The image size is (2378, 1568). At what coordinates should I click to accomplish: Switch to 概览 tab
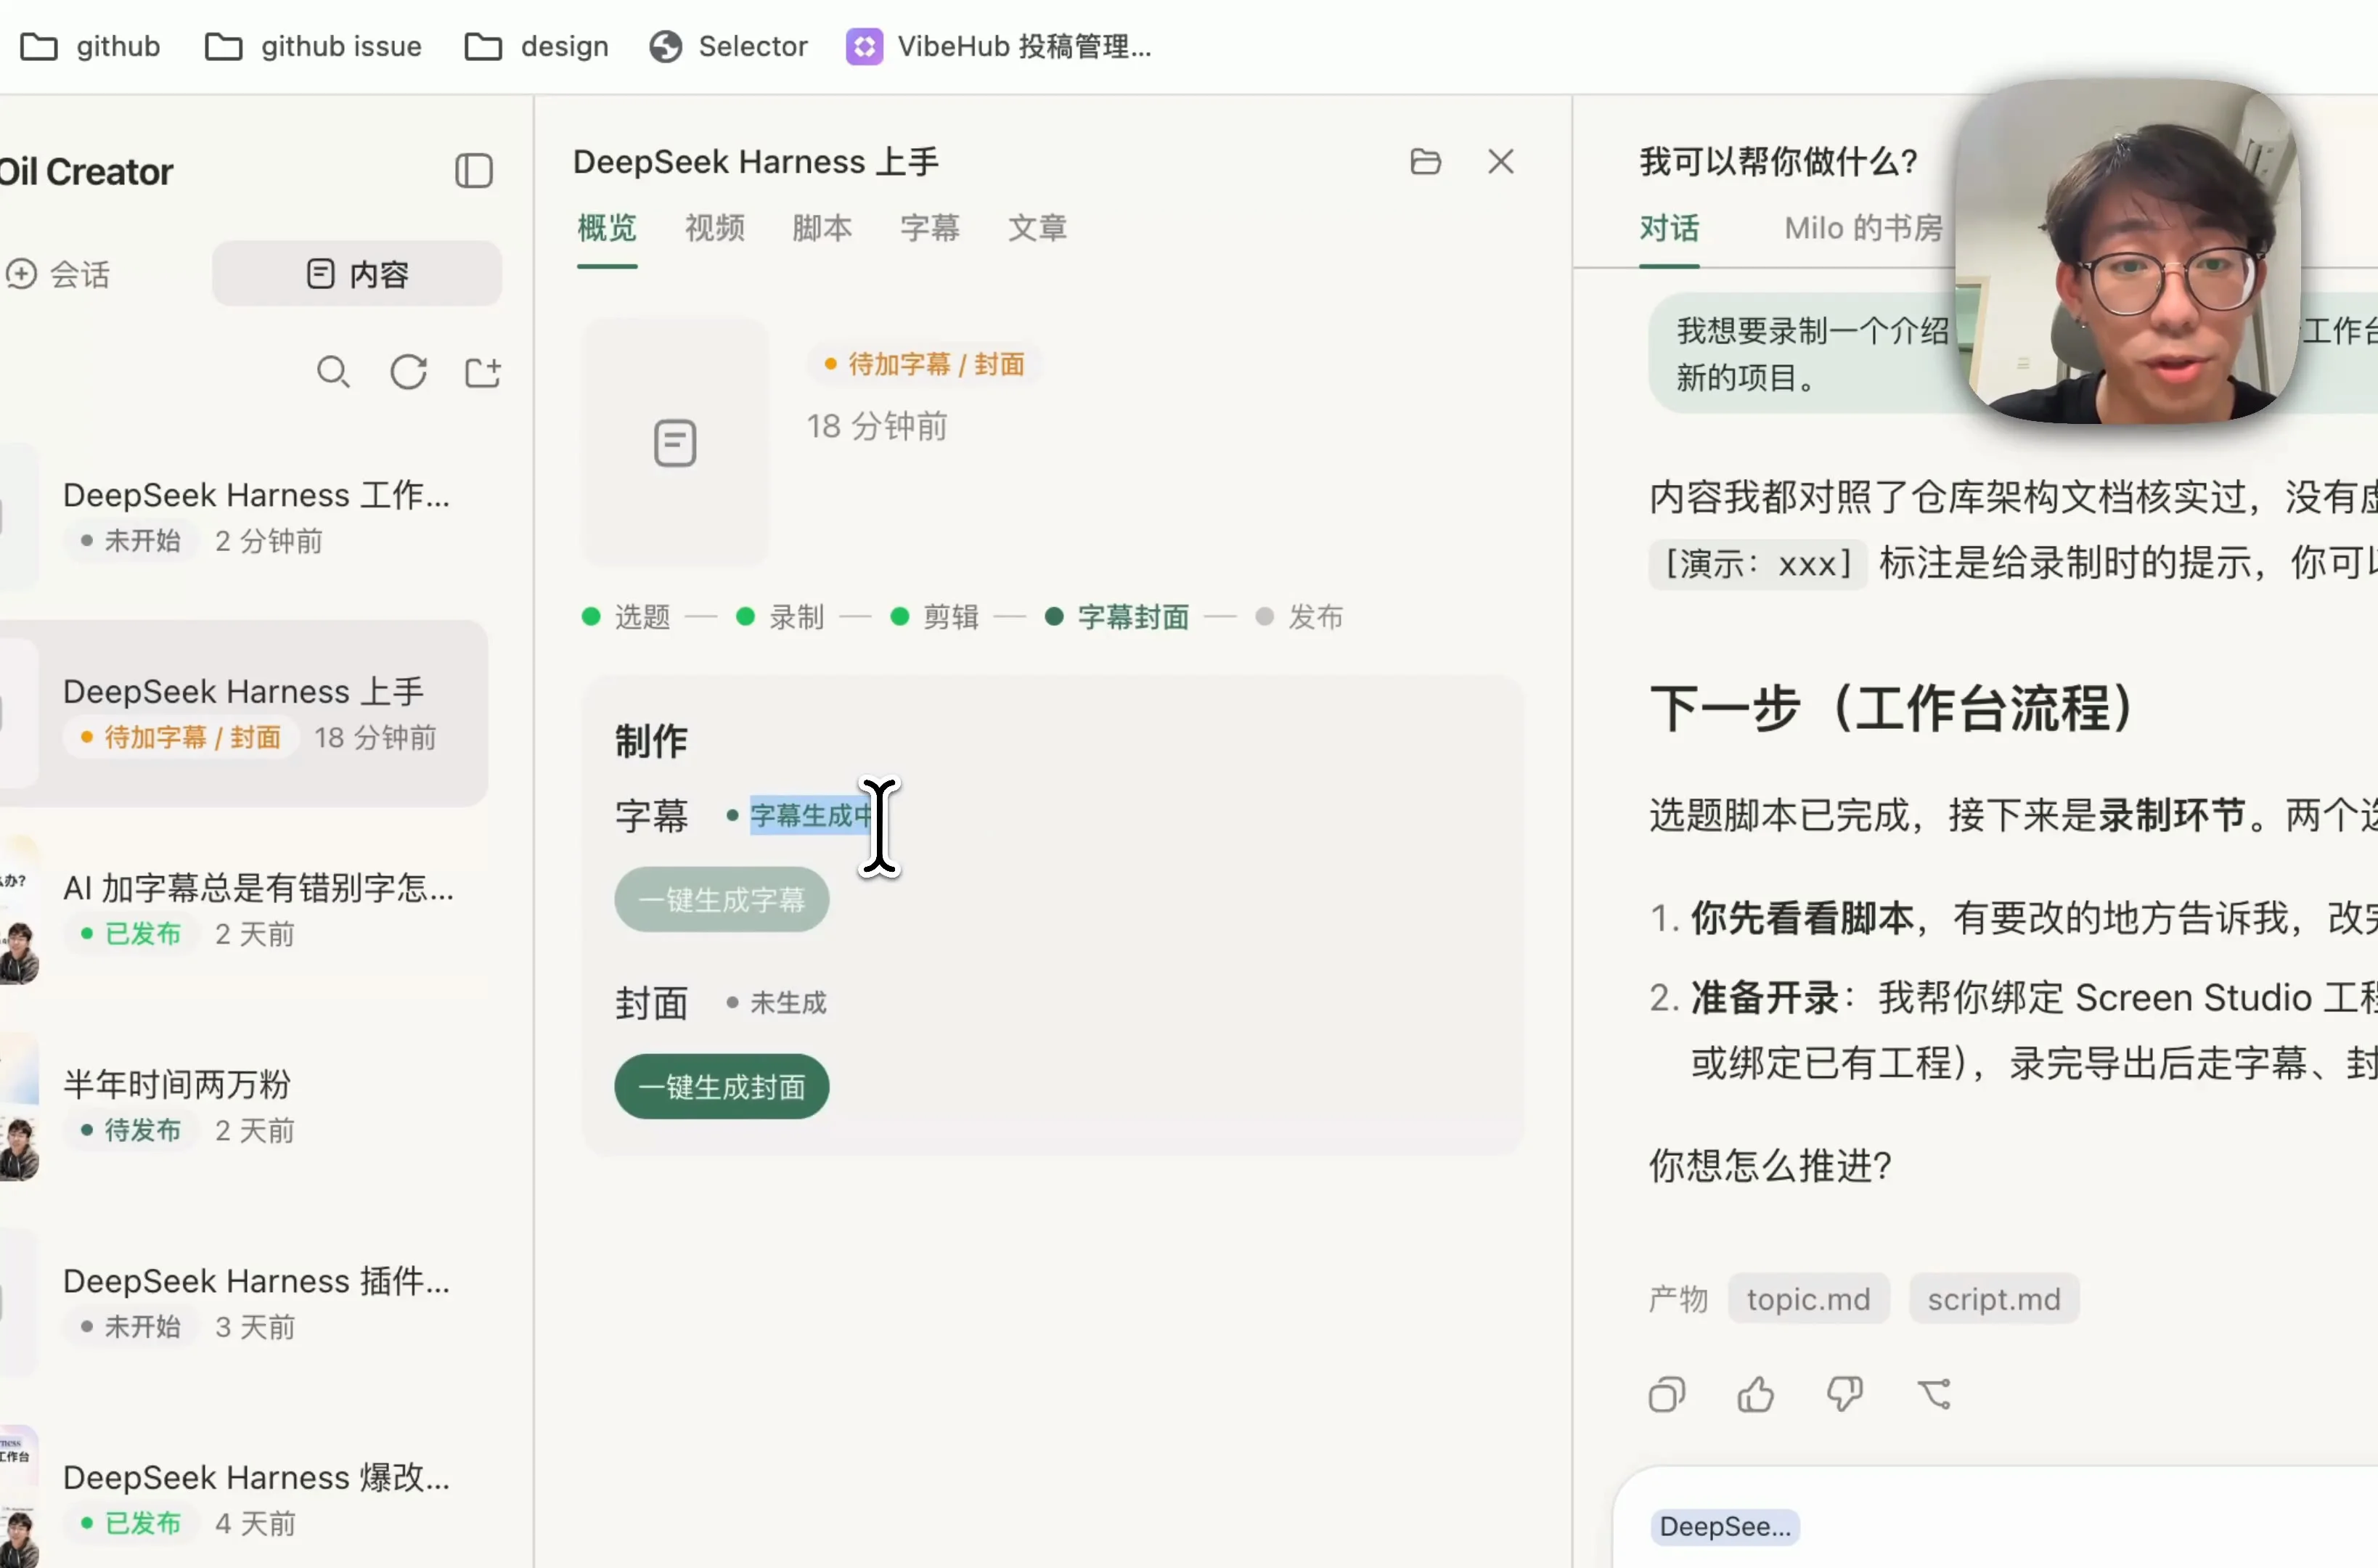point(607,228)
